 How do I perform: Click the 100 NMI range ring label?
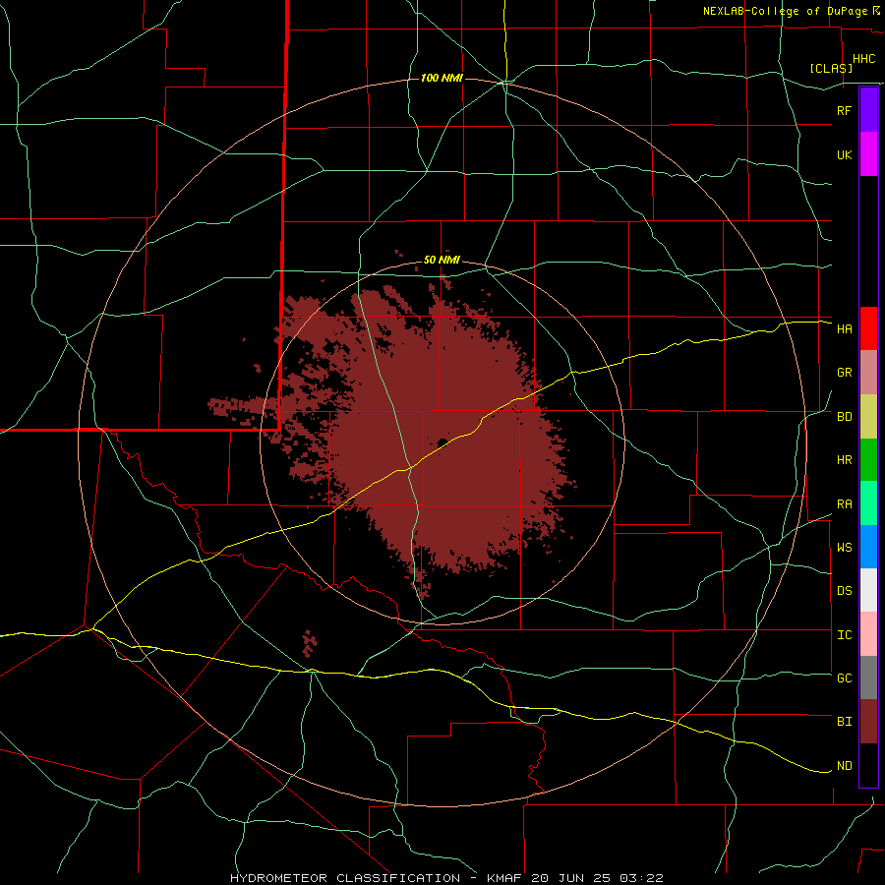point(442,78)
